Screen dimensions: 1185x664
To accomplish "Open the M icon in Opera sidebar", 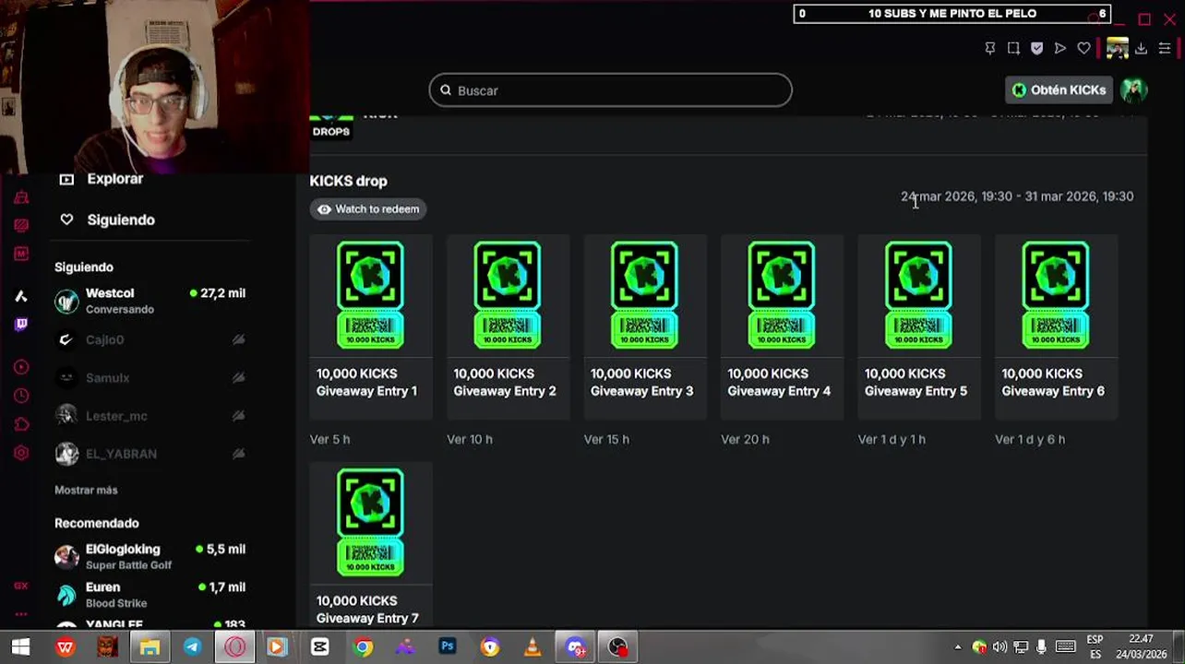I will 20,254.
